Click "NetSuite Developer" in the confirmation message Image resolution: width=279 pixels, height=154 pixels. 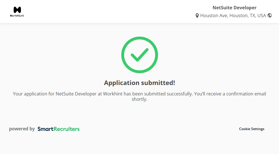pyautogui.click(x=76, y=94)
